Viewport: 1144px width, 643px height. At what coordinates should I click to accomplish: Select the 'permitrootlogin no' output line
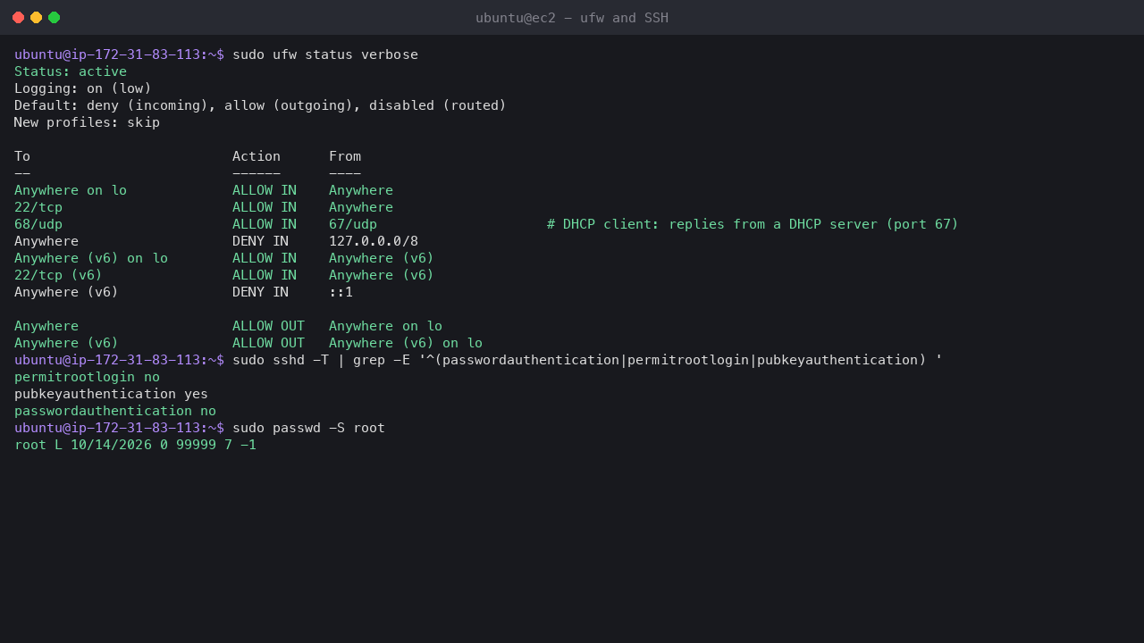pyautogui.click(x=87, y=377)
